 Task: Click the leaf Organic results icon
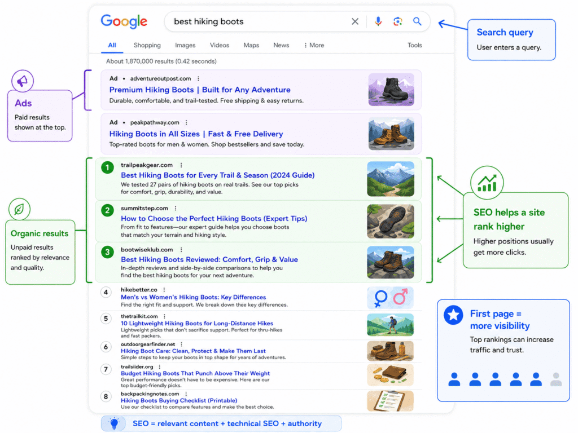pyautogui.click(x=19, y=209)
